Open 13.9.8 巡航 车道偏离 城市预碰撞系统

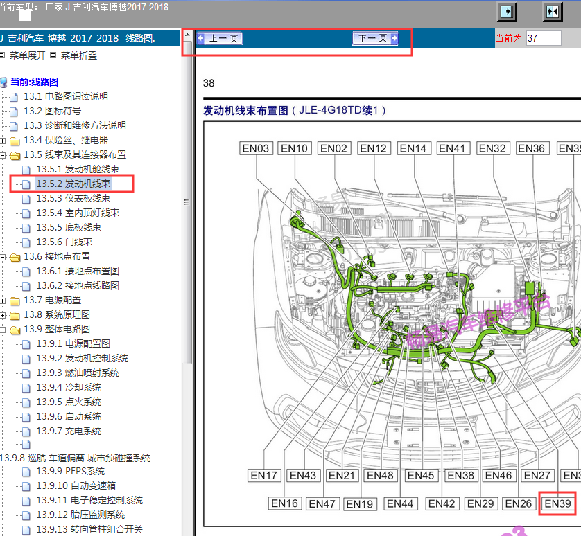click(x=75, y=458)
